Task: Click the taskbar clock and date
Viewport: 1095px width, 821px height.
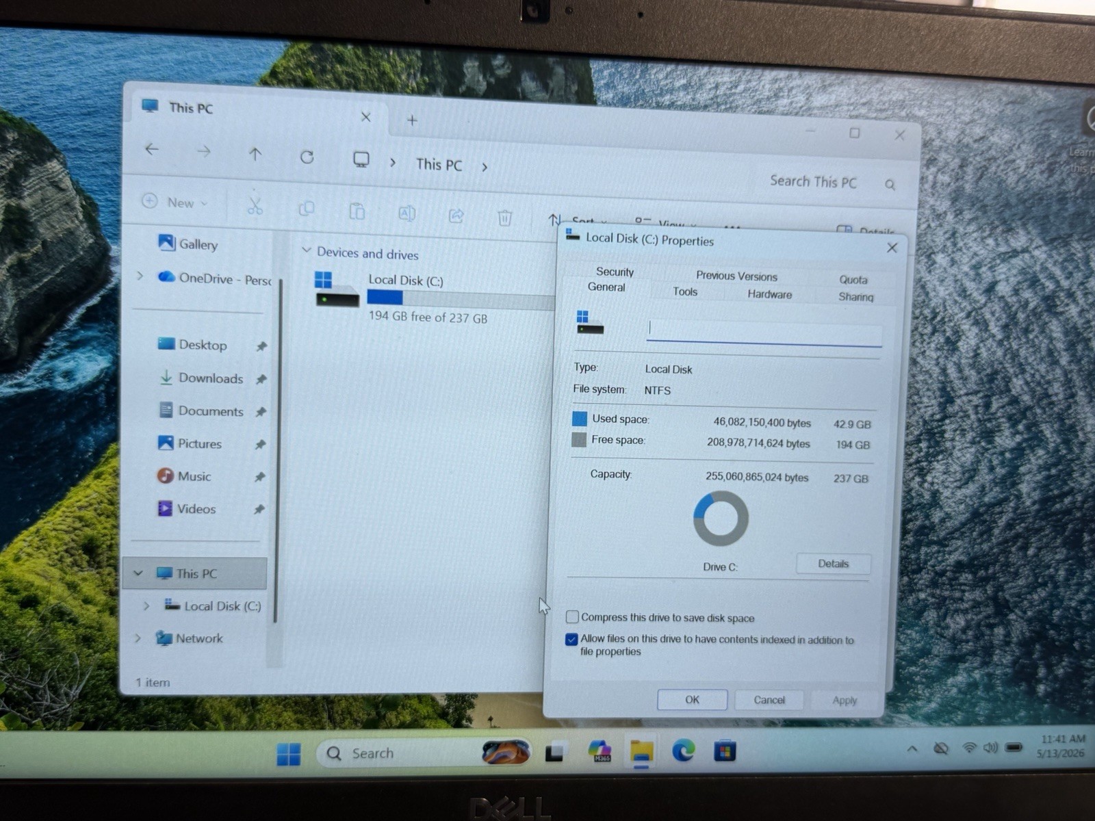Action: click(1061, 746)
